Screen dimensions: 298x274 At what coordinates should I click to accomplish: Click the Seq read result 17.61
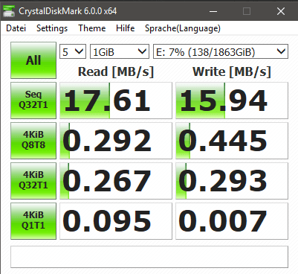click(116, 101)
